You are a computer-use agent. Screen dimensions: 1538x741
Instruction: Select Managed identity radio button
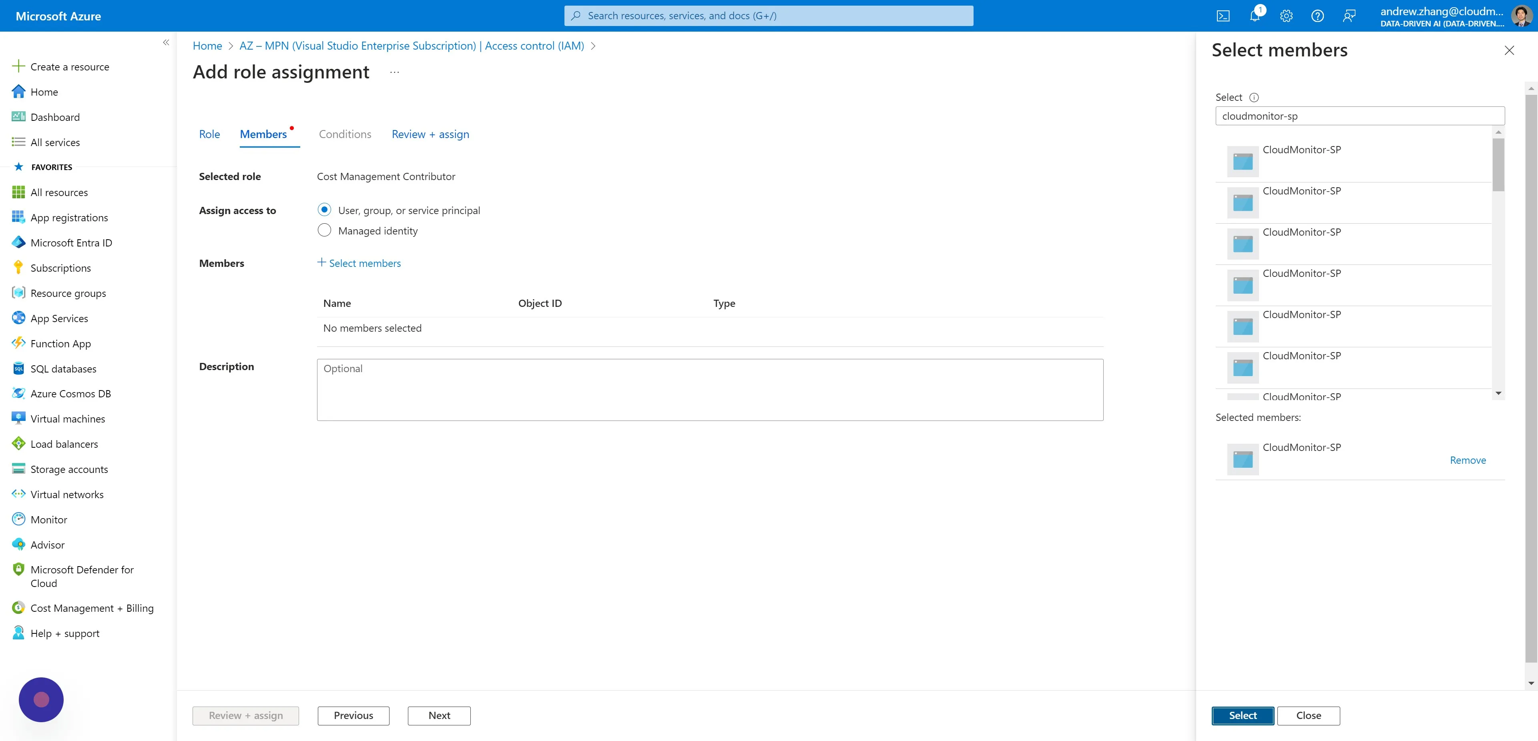point(324,230)
